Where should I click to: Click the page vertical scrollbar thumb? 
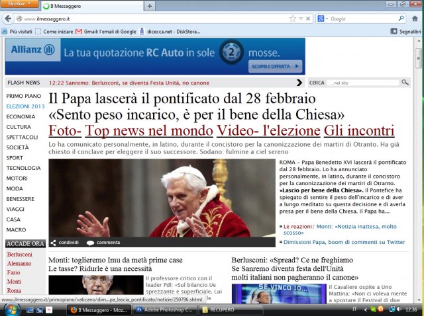pos(418,58)
